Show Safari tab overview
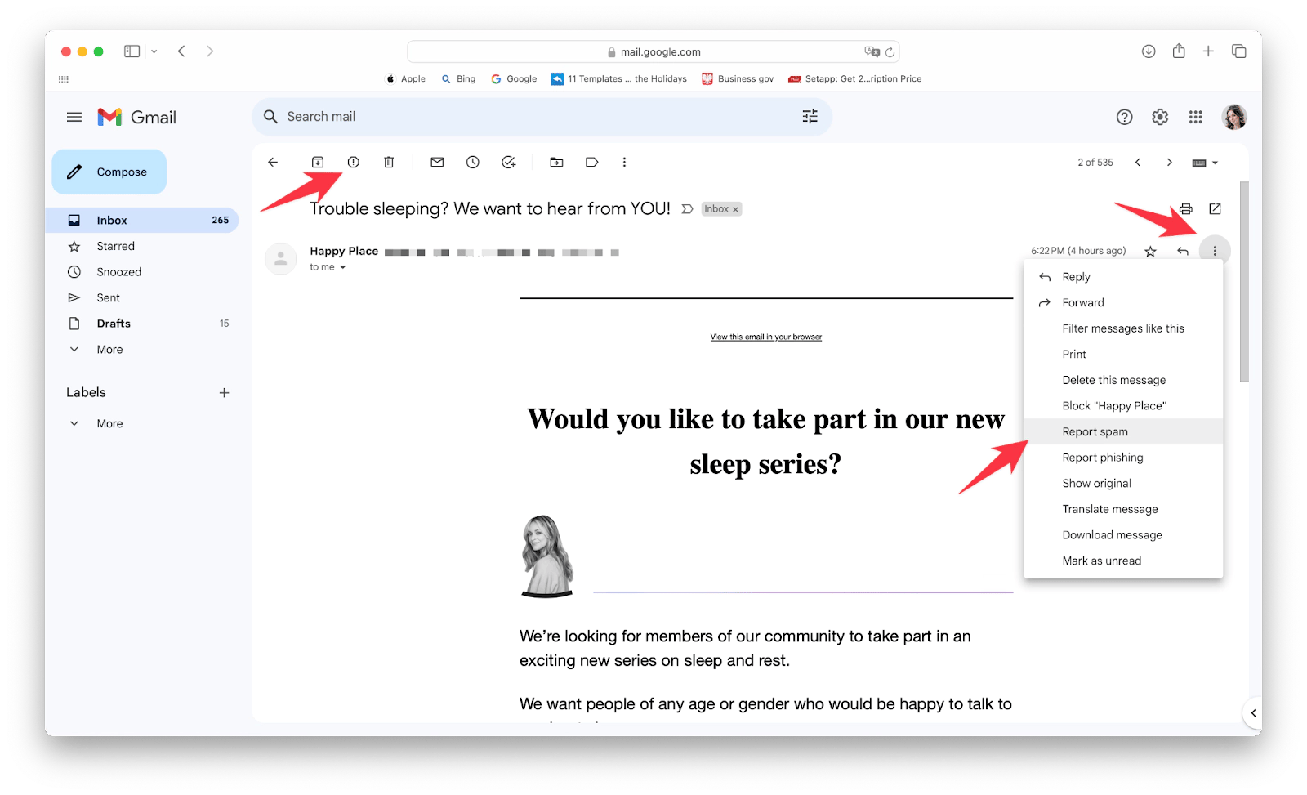 click(1239, 51)
